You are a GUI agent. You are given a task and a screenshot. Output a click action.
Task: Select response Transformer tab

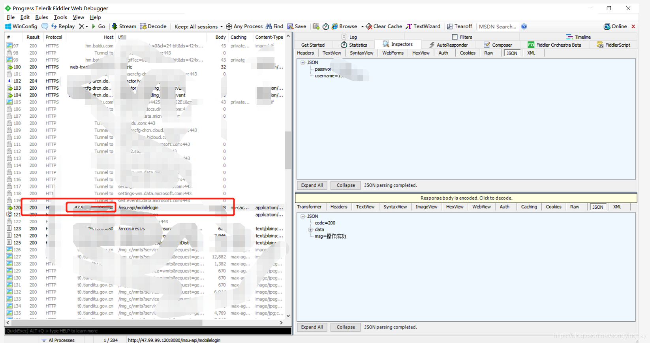[309, 207]
